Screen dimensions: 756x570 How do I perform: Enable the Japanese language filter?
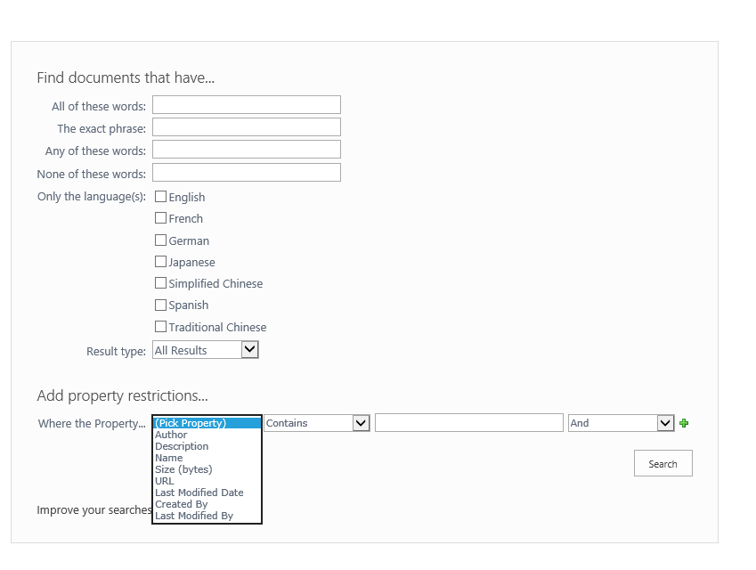click(x=160, y=261)
